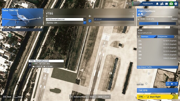Open the marketplace shopping bag icon
The width and height of the screenshot is (180, 101).
pos(171,4)
